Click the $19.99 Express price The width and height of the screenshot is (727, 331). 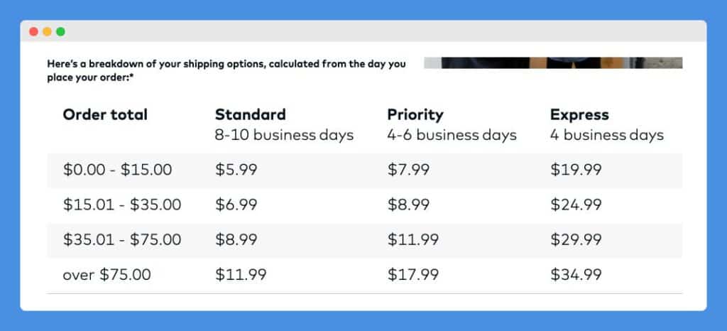point(576,170)
